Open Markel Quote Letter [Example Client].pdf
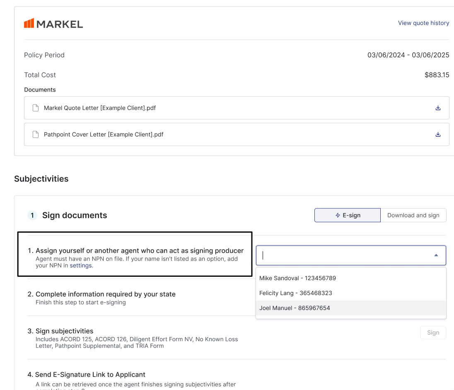The image size is (454, 390). coord(100,108)
